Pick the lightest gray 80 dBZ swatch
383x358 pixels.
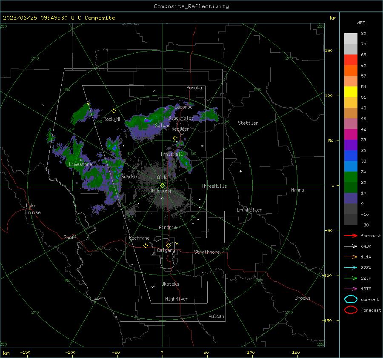(x=351, y=38)
